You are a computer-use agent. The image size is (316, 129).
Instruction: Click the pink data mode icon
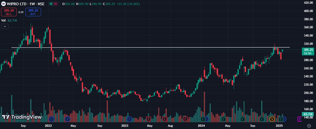pos(56,4)
